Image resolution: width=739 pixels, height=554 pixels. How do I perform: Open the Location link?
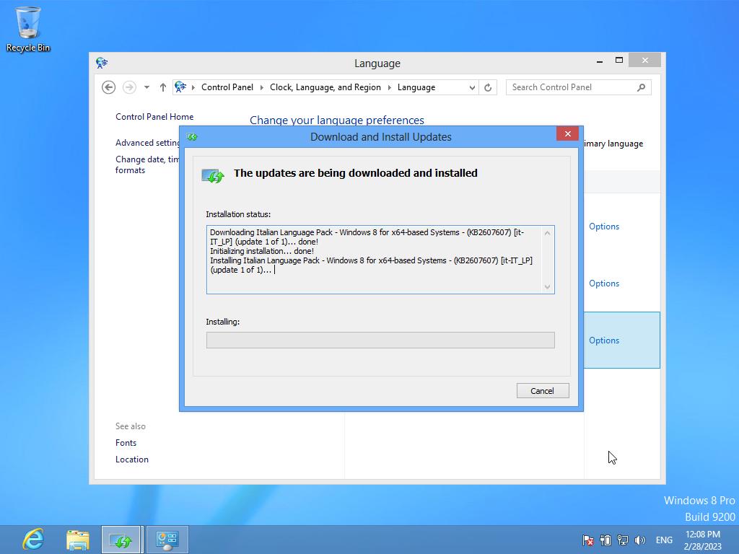tap(132, 460)
